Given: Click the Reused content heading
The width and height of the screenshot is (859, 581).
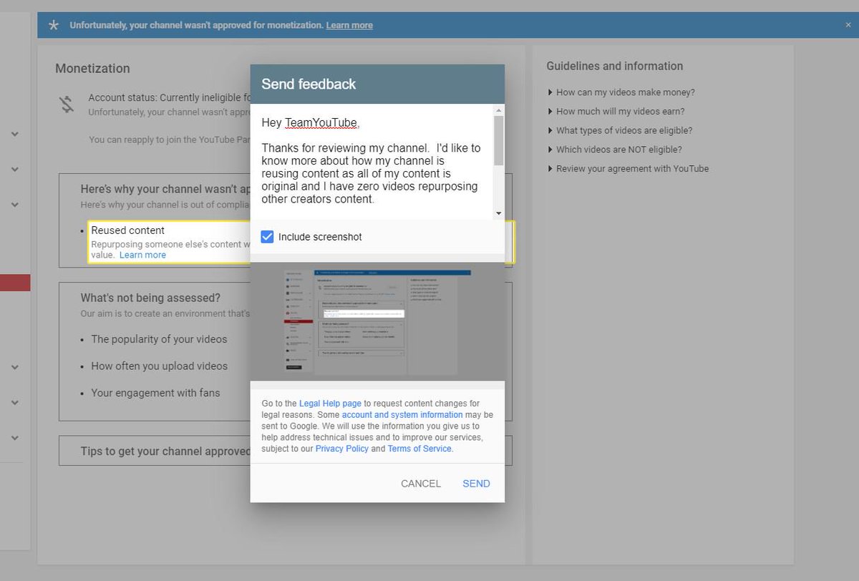Looking at the screenshot, I should point(128,230).
